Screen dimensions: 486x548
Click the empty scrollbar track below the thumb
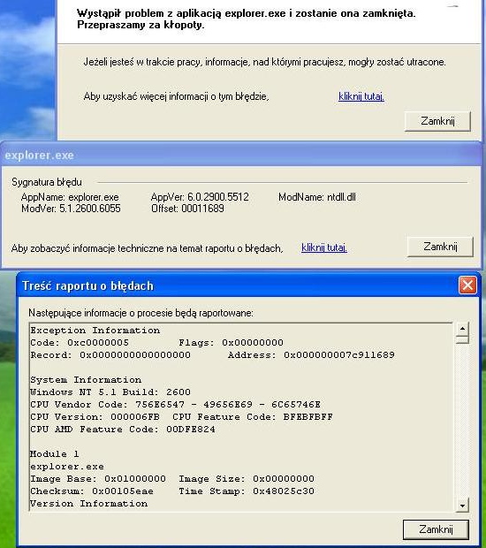(x=462, y=421)
